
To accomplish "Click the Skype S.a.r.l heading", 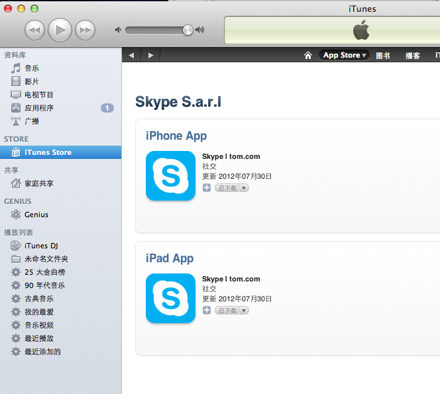I will click(x=178, y=102).
